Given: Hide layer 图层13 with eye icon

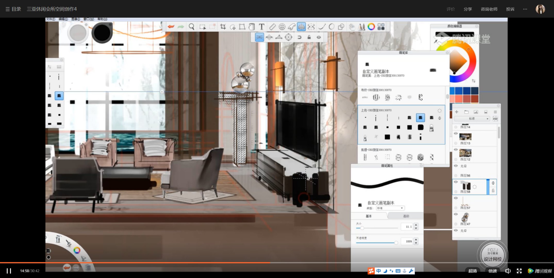Looking at the screenshot, I should [x=456, y=133].
